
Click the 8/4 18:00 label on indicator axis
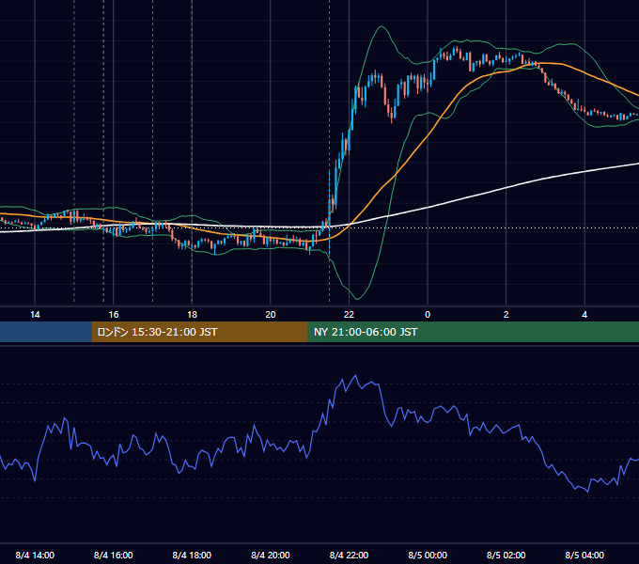[x=192, y=555]
